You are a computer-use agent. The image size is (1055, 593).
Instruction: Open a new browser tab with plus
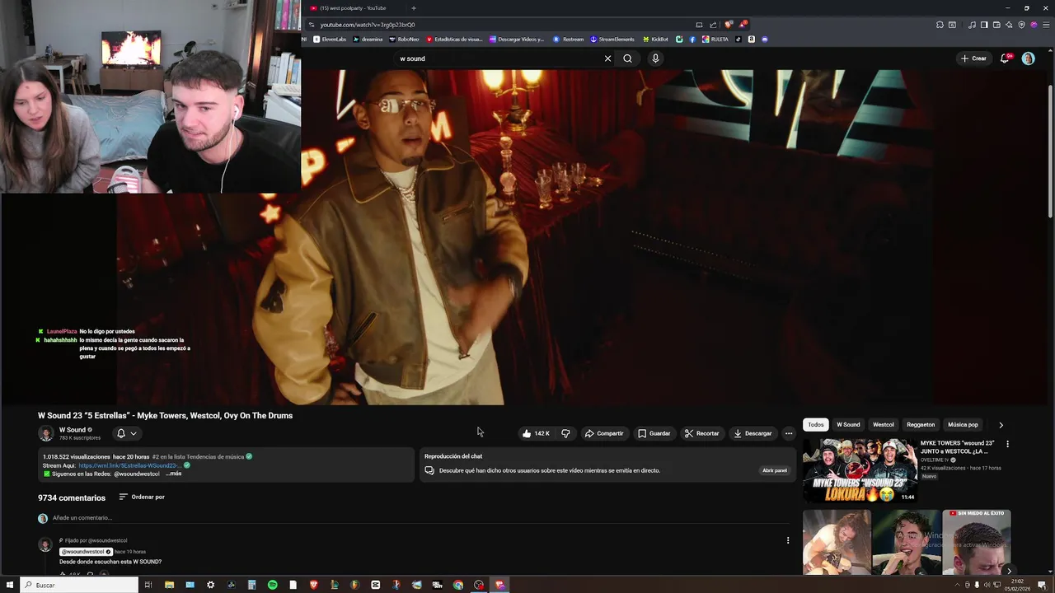tap(414, 8)
